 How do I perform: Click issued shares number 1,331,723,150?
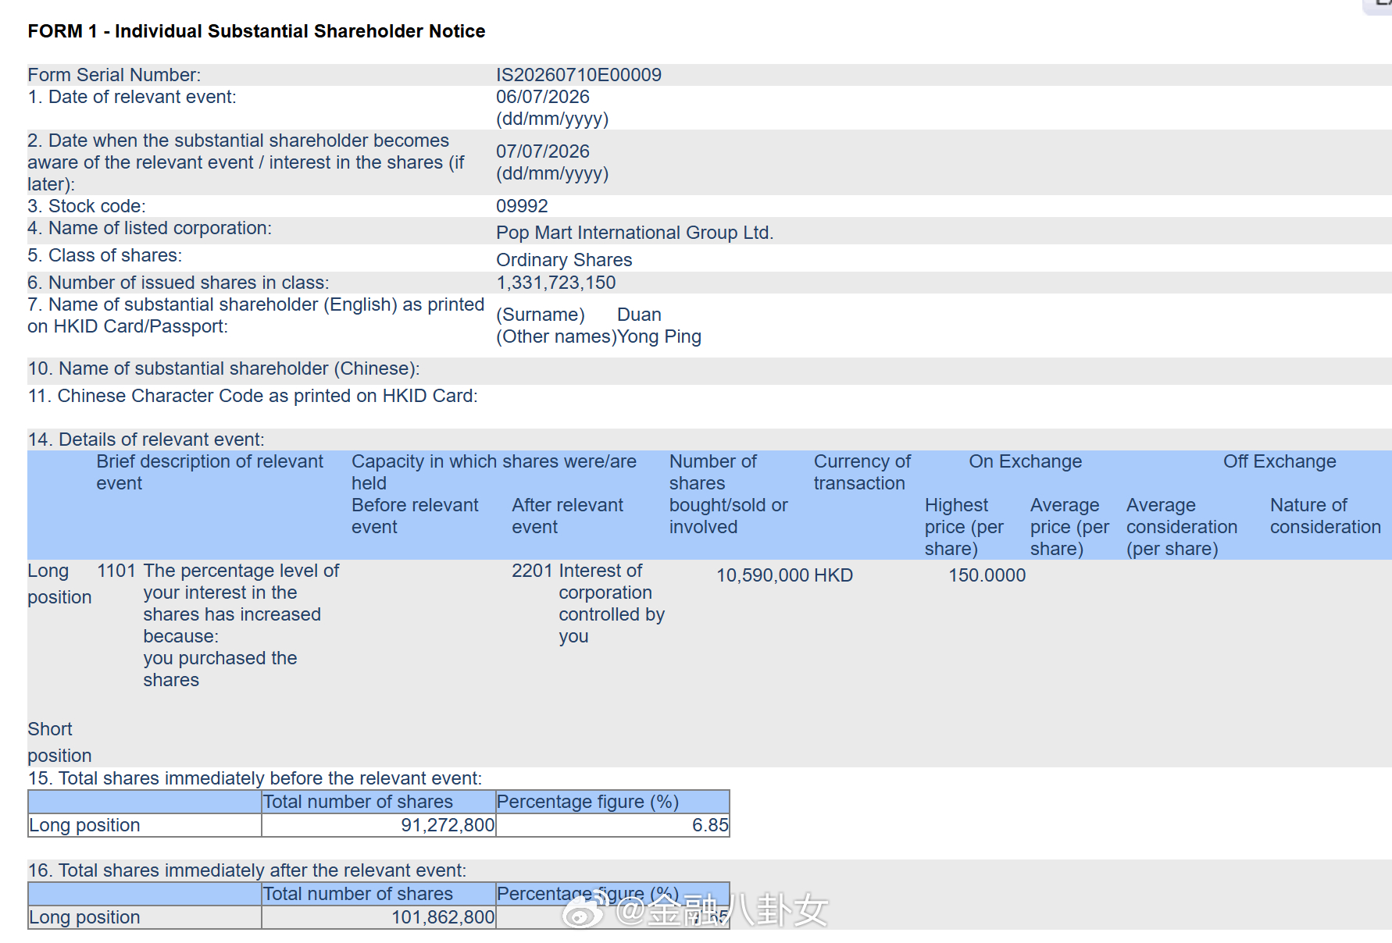point(555,283)
